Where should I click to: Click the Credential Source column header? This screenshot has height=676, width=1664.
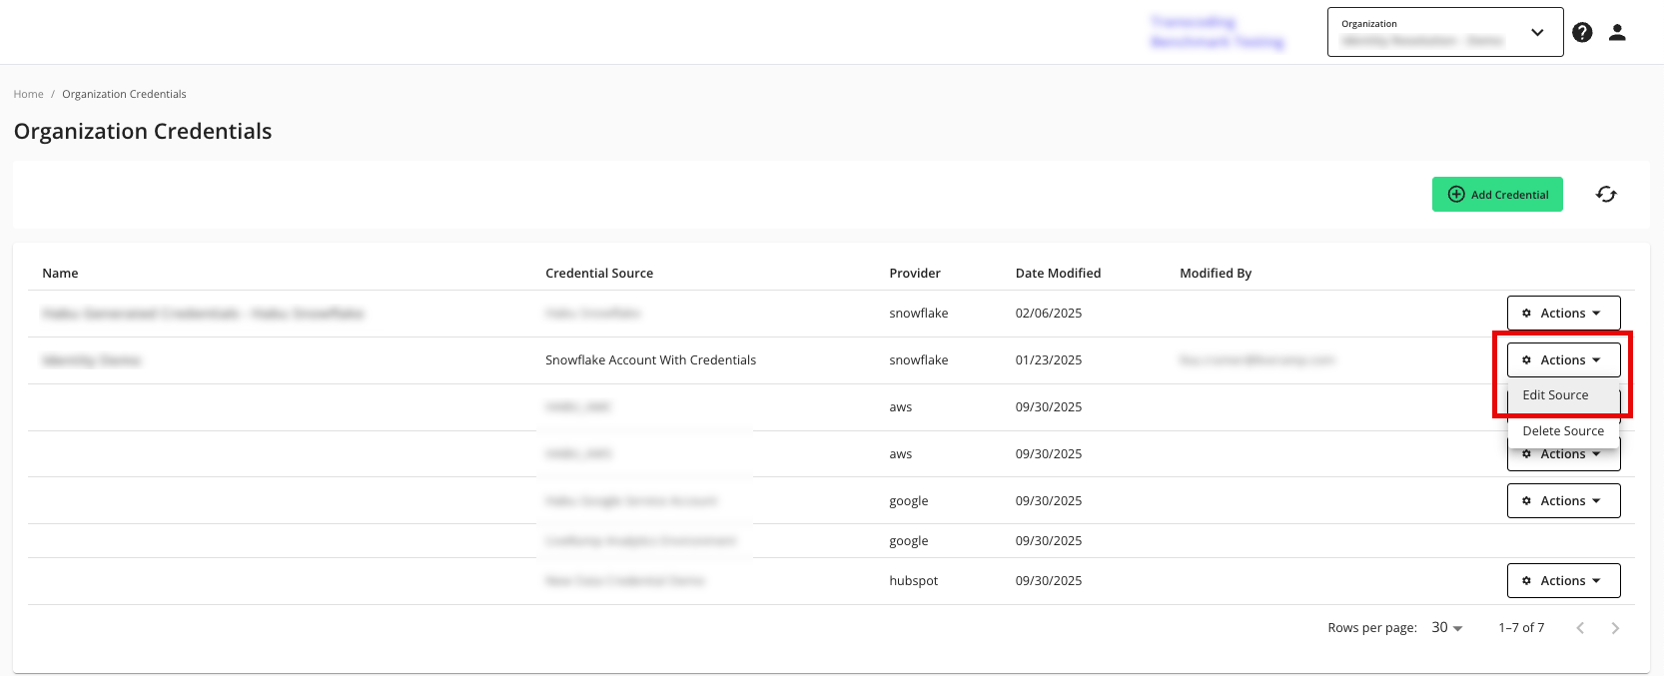(x=599, y=274)
